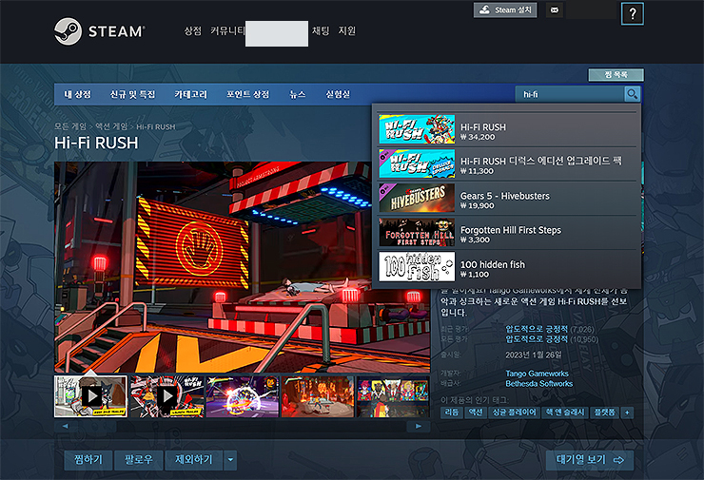Viewport: 704px width, 480px height.
Task: Click the 플랫폼 tag
Action: coord(604,413)
